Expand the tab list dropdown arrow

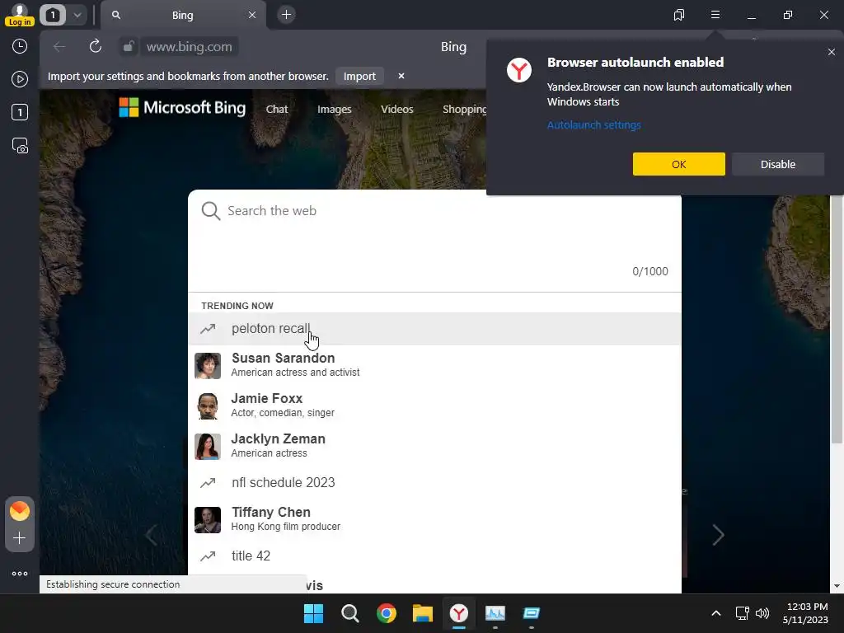pyautogui.click(x=77, y=15)
